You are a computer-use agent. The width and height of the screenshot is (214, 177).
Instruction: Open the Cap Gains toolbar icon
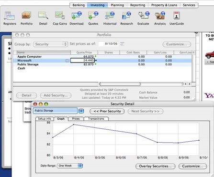pos(60,18)
